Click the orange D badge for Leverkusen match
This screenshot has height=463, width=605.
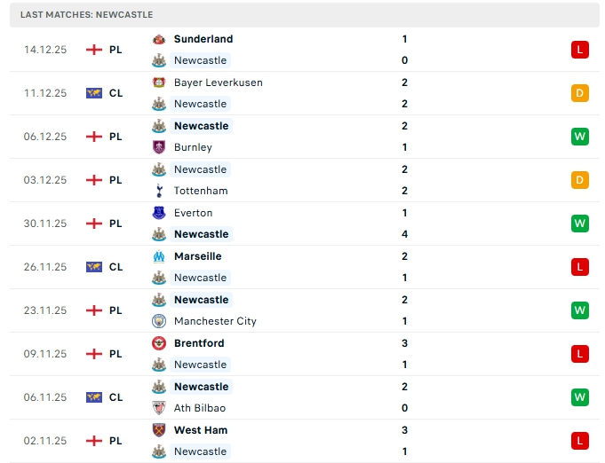580,93
